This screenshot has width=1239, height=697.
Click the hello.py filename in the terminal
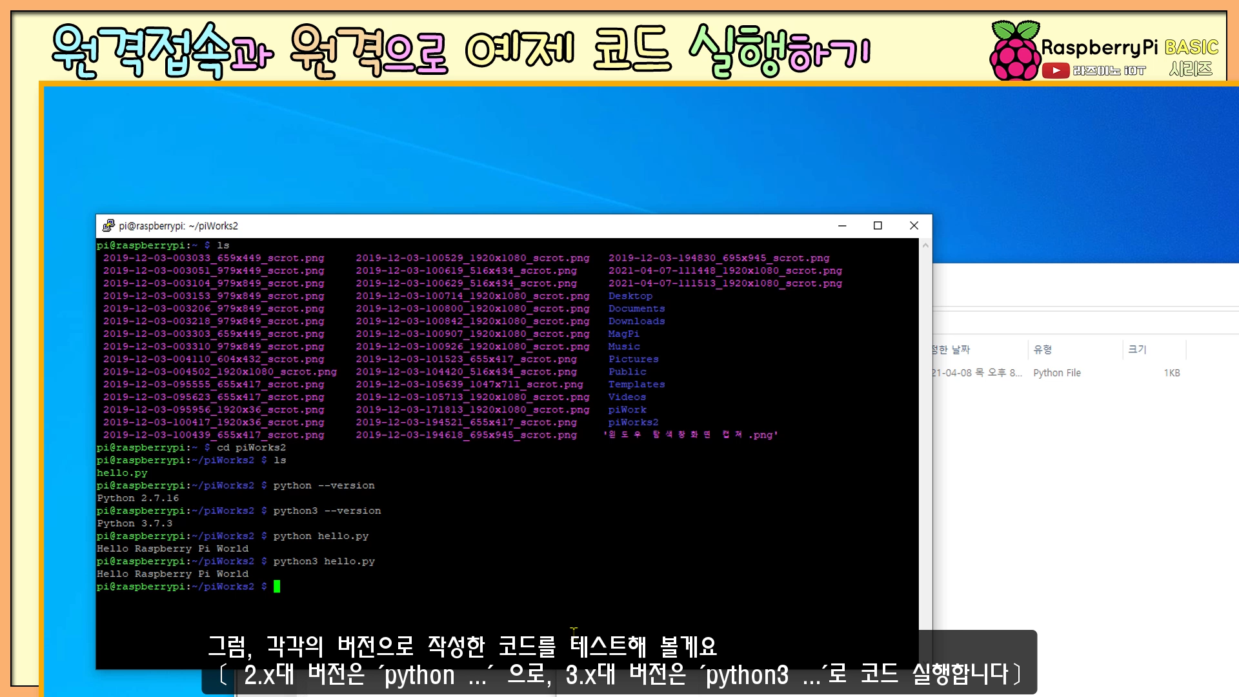(x=122, y=472)
